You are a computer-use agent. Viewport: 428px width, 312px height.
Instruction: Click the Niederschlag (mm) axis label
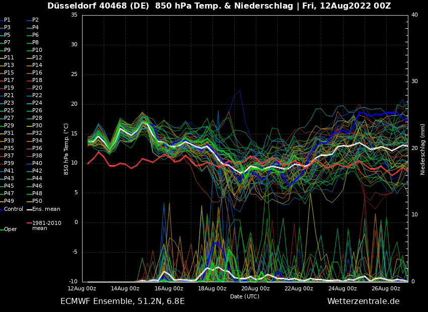pos(423,149)
